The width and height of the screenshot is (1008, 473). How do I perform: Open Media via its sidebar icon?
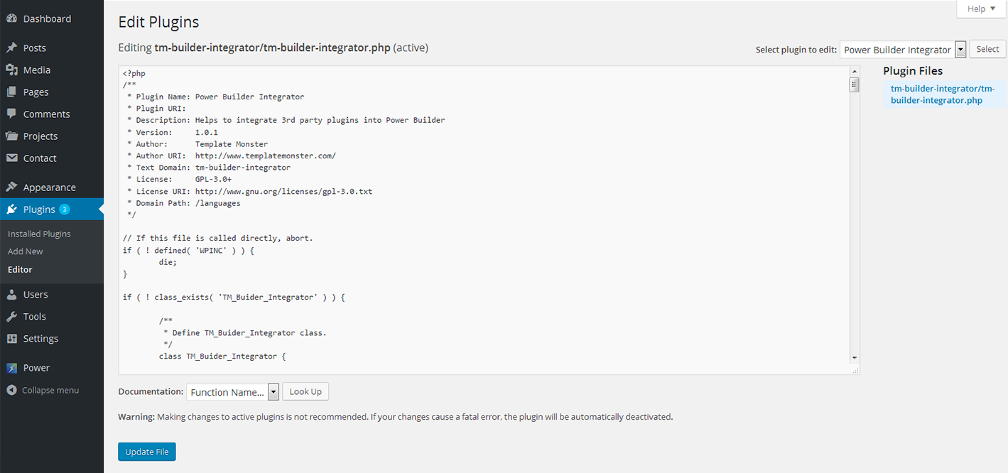pos(11,70)
